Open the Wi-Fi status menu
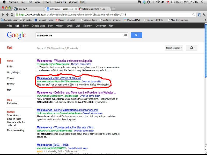The height and width of the screenshot is (155, 207). pyautogui.click(x=158, y=2)
